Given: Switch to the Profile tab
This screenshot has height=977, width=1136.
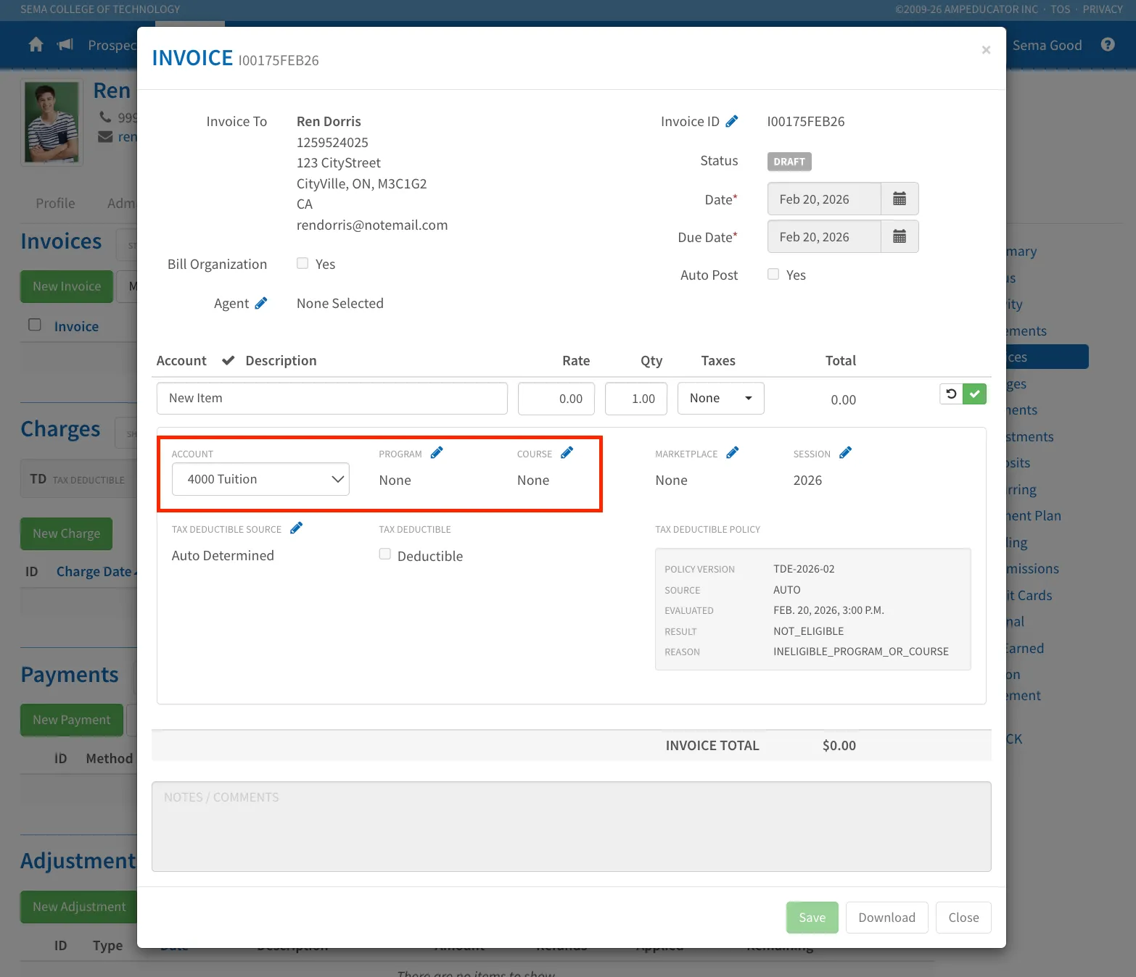Looking at the screenshot, I should tap(55, 203).
